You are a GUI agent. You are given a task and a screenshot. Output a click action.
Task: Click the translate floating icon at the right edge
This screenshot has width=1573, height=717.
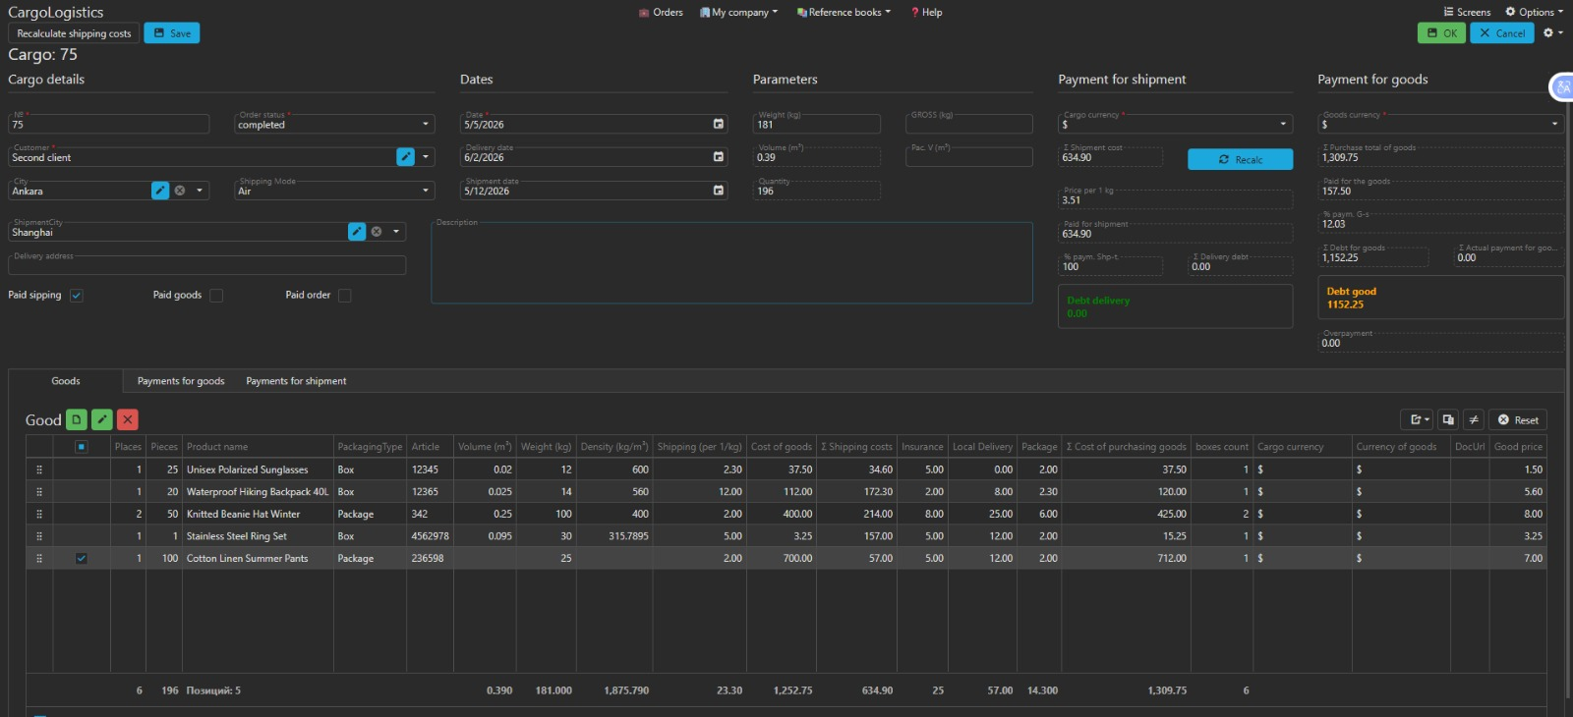[1562, 87]
